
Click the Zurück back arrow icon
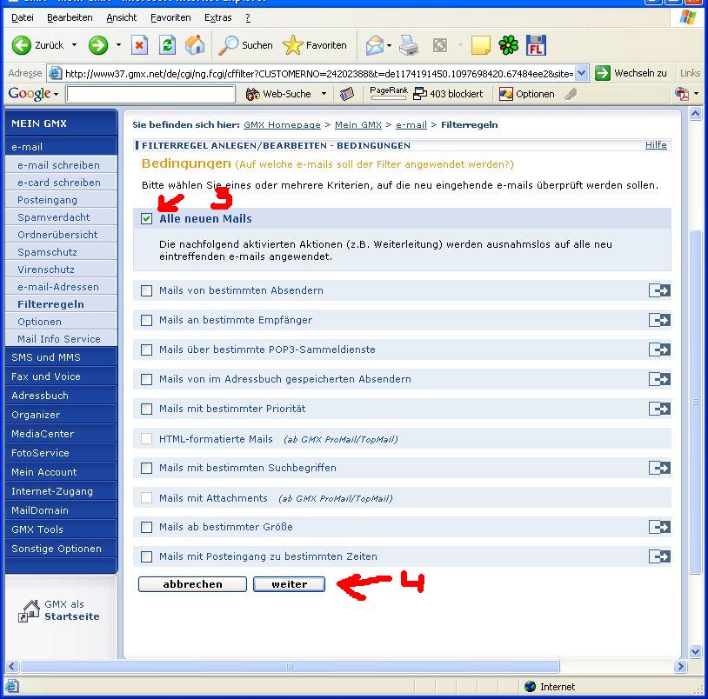[x=21, y=45]
